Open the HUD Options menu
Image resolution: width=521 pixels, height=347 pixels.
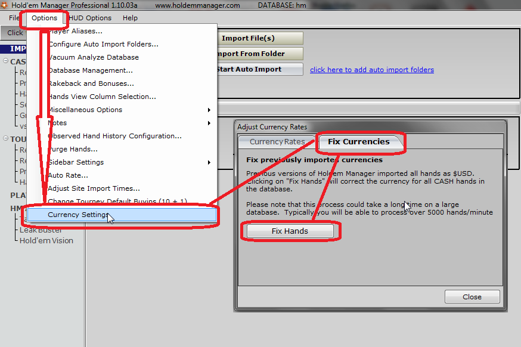click(x=90, y=18)
